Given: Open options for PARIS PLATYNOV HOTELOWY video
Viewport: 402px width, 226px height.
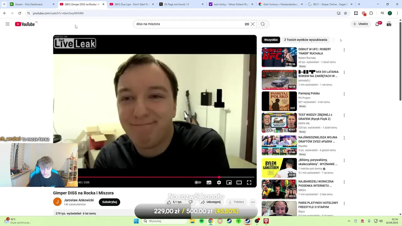Looking at the screenshot, I should (344, 204).
